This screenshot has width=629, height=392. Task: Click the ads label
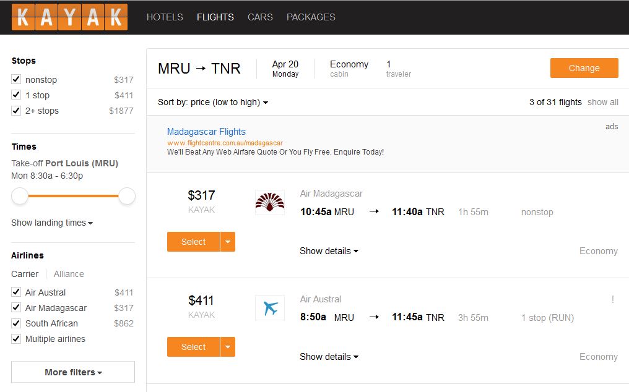[x=612, y=127]
